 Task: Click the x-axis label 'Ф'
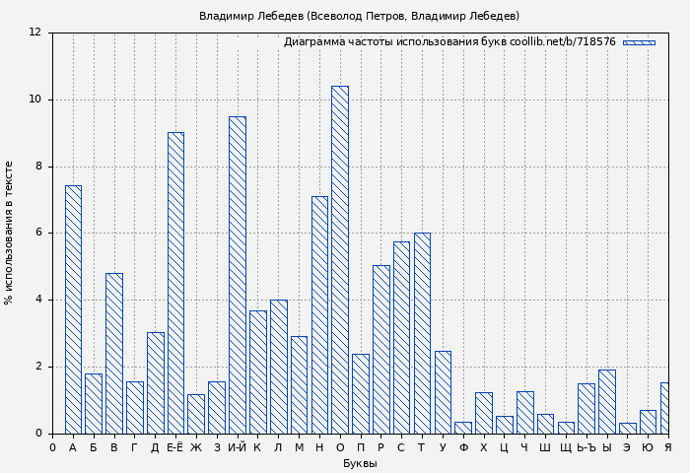tap(463, 447)
